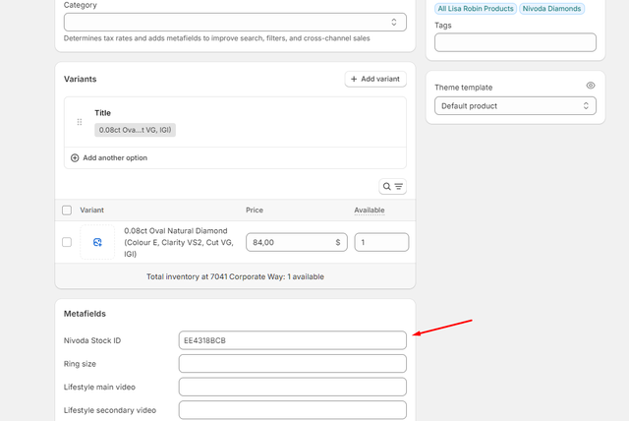629x421 pixels.
Task: Open variant search and filter button
Action: coord(393,186)
